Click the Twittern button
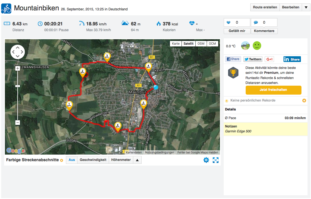 (253, 59)
